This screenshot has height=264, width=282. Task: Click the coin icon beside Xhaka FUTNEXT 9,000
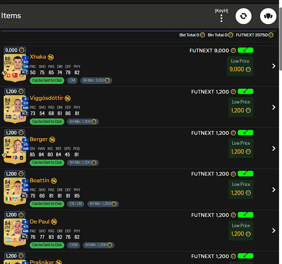[233, 50]
